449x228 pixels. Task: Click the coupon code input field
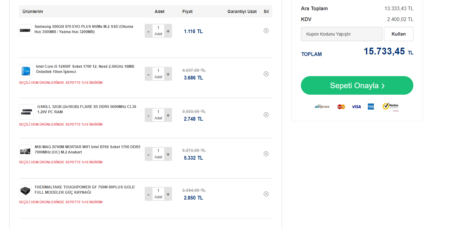pyautogui.click(x=341, y=34)
